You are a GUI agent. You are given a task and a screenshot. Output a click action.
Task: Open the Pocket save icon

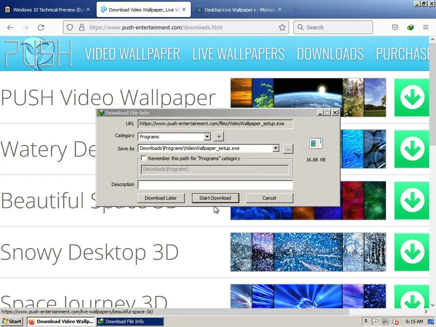tap(395, 27)
